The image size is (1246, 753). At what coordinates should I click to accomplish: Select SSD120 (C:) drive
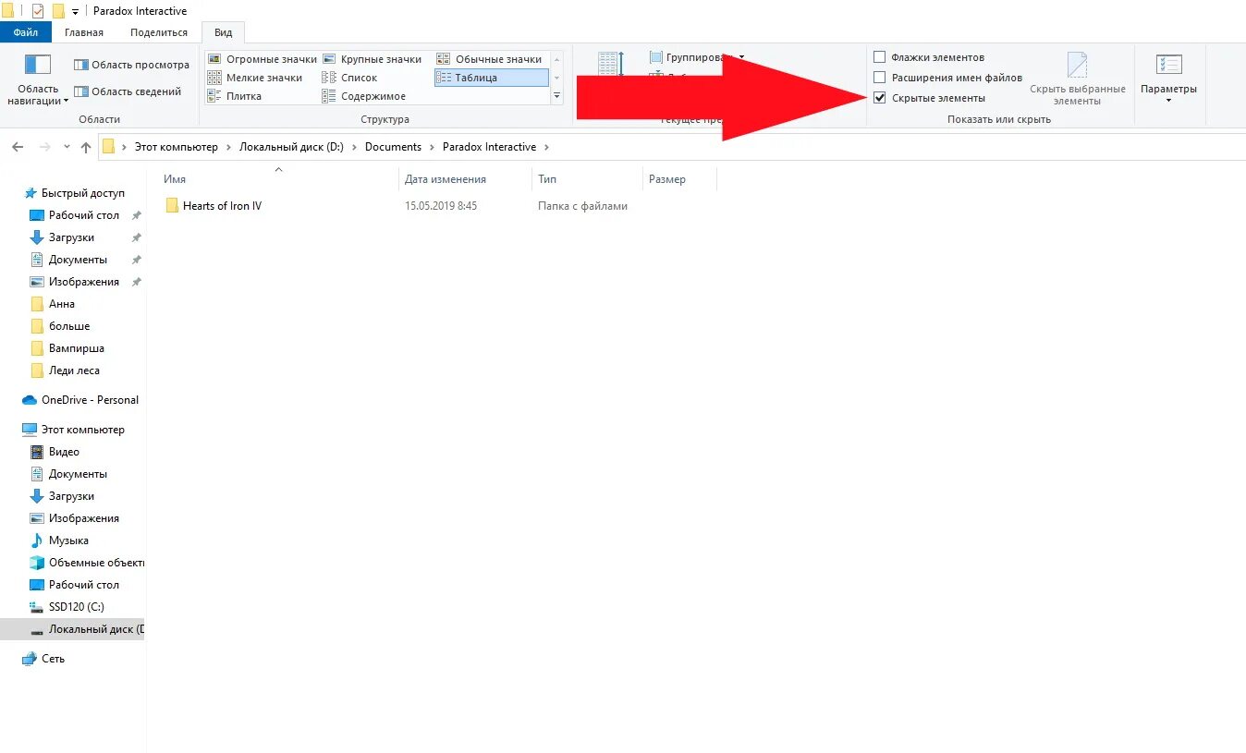point(67,607)
